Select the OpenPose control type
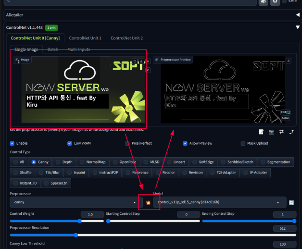The width and height of the screenshot is (302, 249). pos(125,162)
